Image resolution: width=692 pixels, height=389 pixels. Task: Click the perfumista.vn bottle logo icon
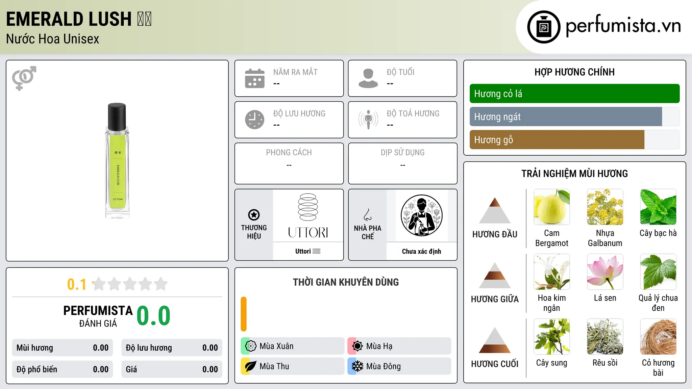tap(544, 27)
